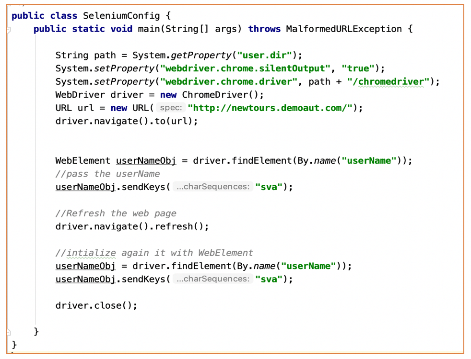The height and width of the screenshot is (359, 471).
Task: Click "userName" string in the WebElement declaration line
Action: coord(369,161)
